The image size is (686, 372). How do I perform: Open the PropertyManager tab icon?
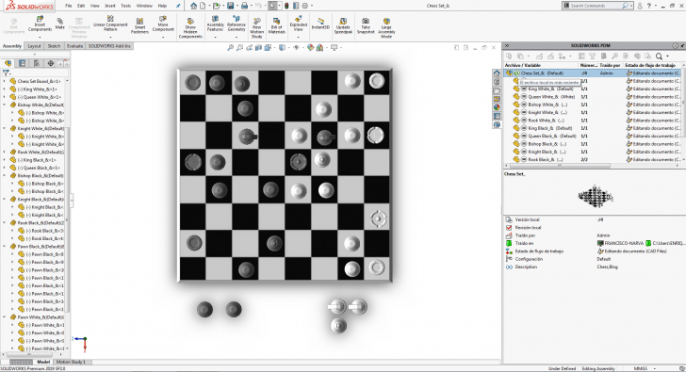(23, 63)
